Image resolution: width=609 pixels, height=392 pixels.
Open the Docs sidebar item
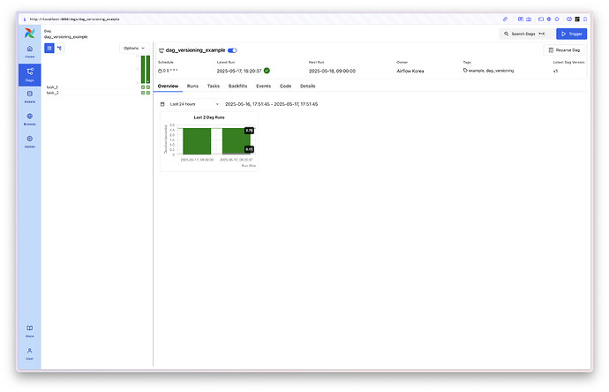pos(30,330)
